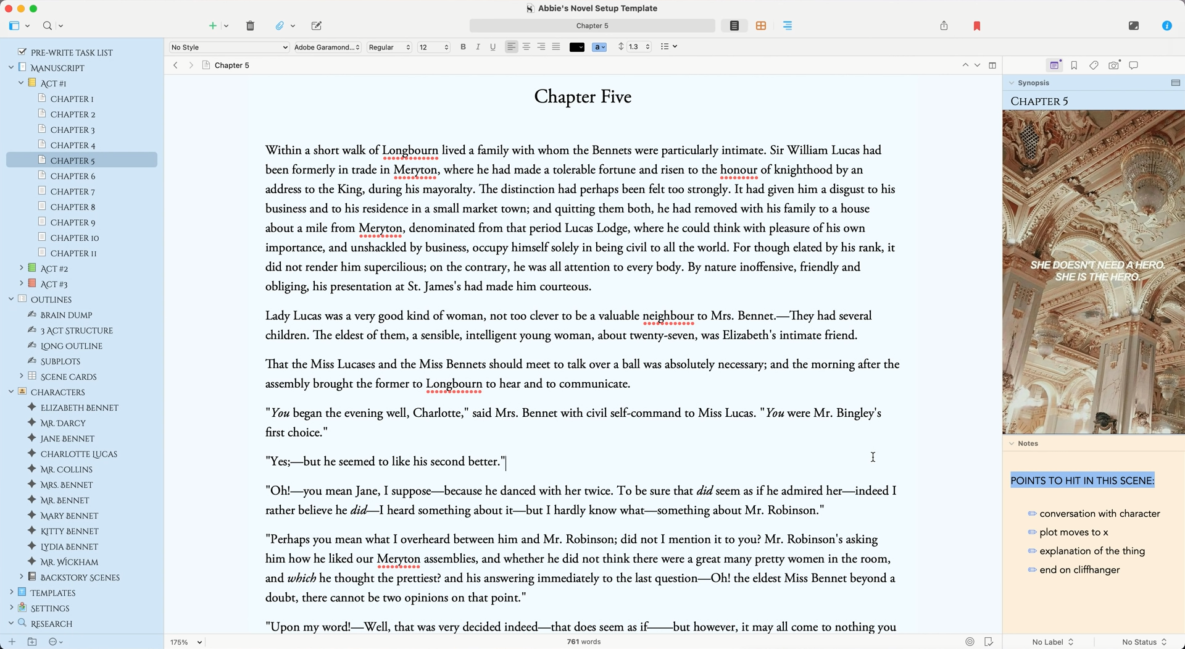Collapse the Characters folder
The width and height of the screenshot is (1185, 649).
11,391
